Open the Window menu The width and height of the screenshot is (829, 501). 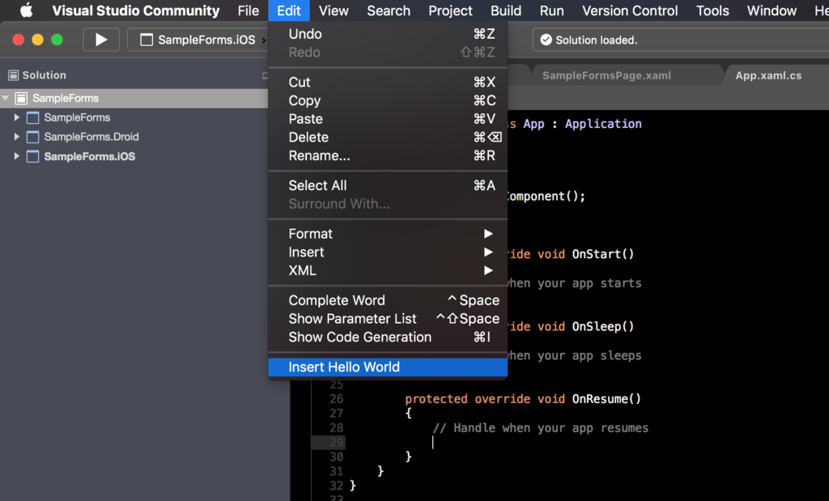772,11
